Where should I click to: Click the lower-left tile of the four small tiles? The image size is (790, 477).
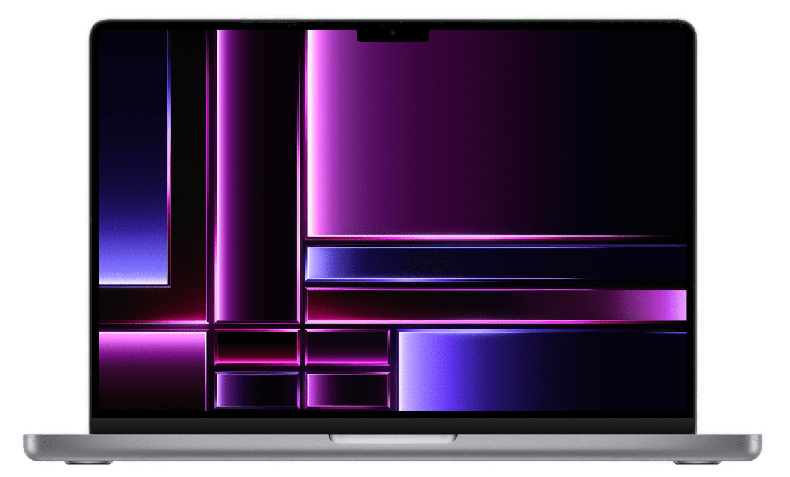257,390
